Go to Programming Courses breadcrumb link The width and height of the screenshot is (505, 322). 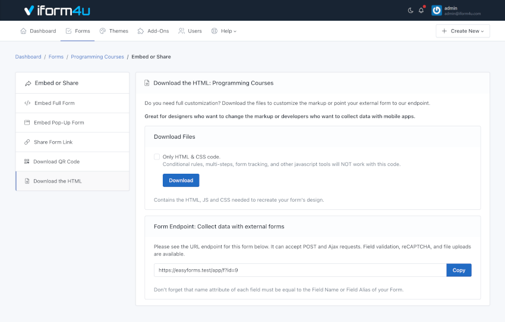click(x=97, y=57)
